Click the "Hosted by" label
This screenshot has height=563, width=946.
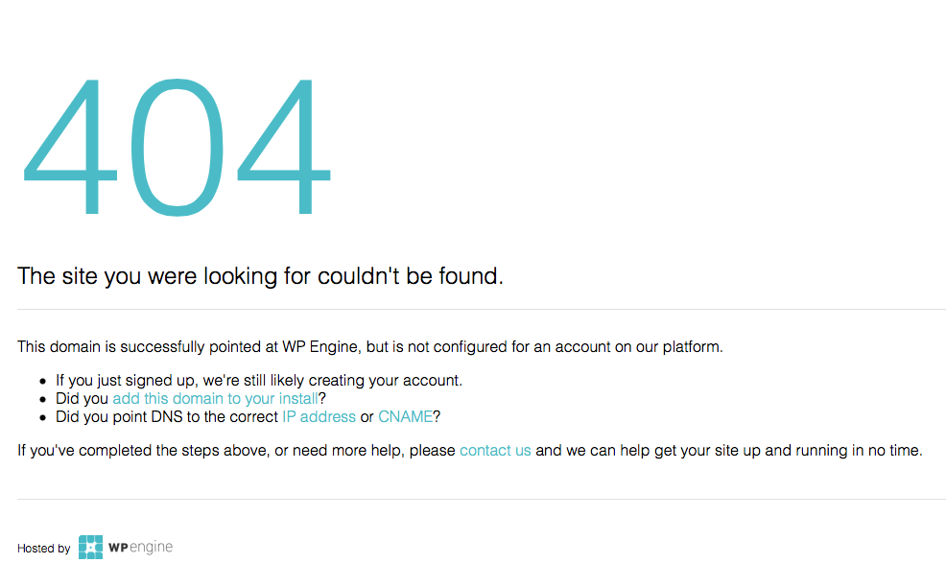click(43, 549)
